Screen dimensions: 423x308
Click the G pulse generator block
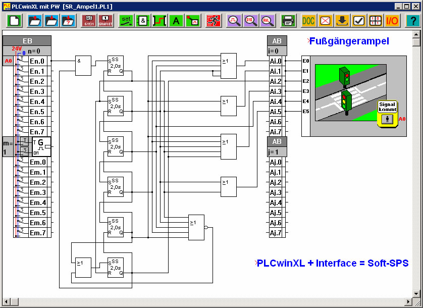(41, 146)
